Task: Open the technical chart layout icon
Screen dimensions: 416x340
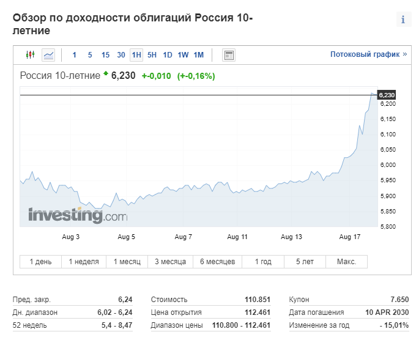Action: pyautogui.click(x=228, y=55)
